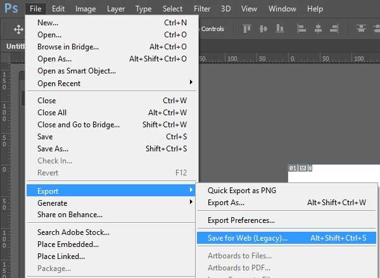Open the Filter menu

202,9
